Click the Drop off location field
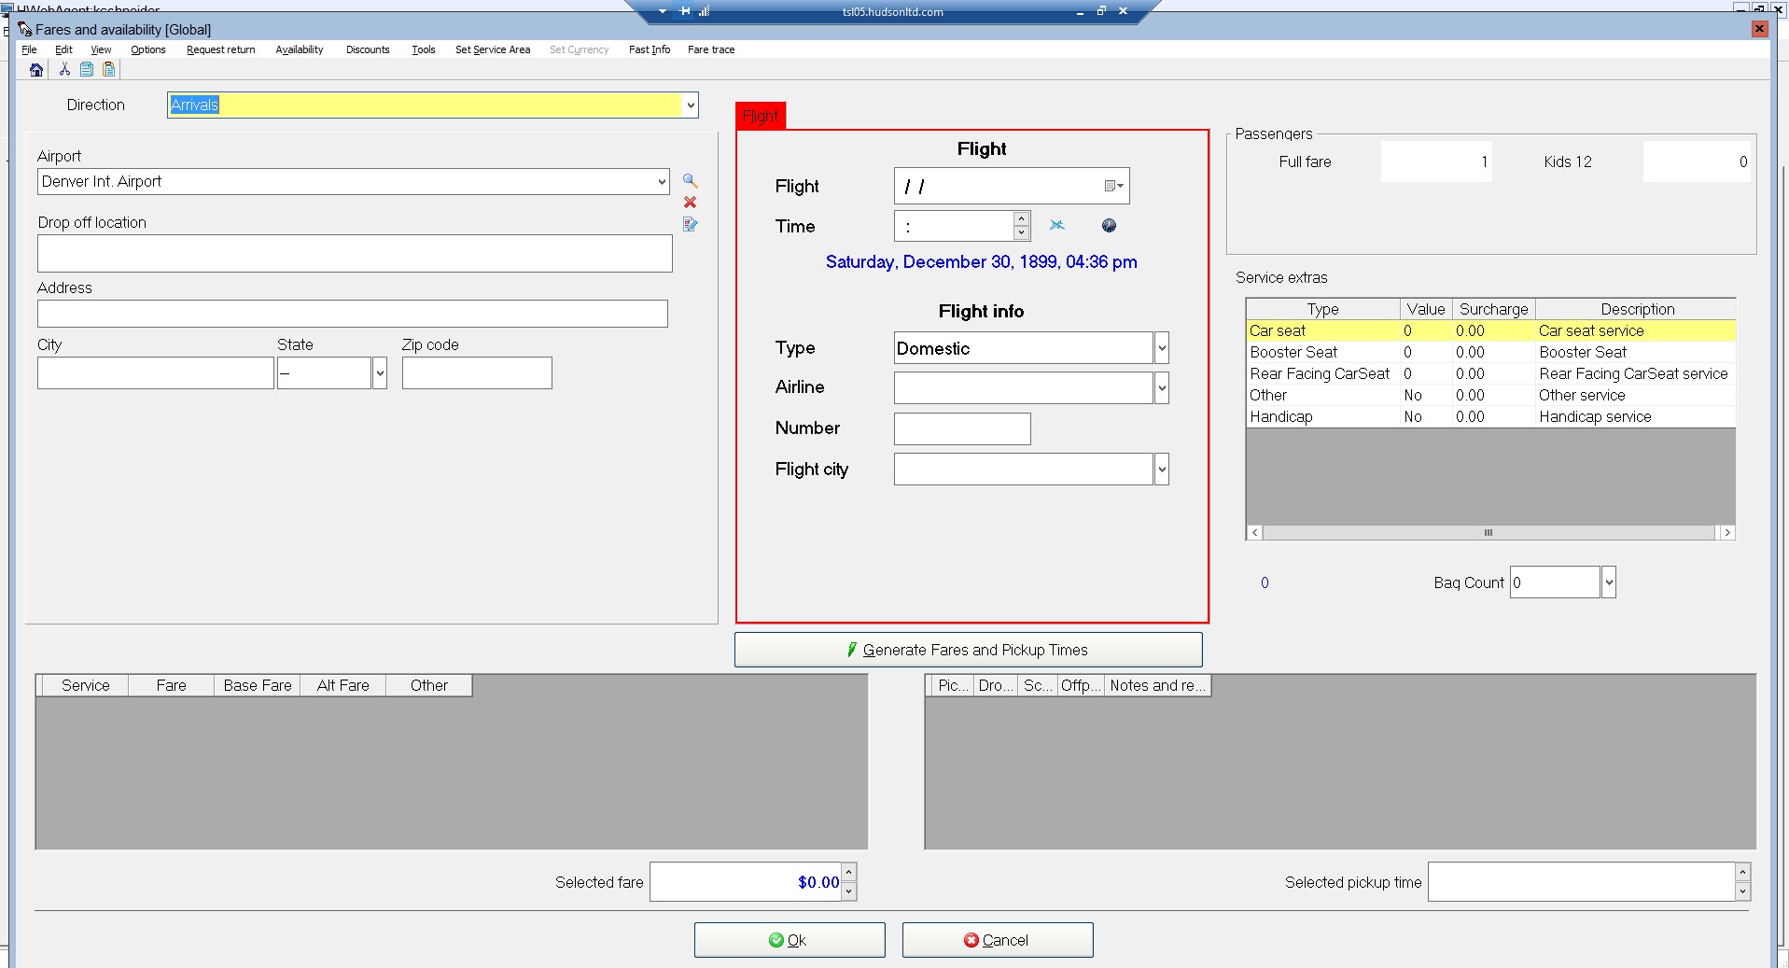The height and width of the screenshot is (968, 1789). (x=355, y=254)
